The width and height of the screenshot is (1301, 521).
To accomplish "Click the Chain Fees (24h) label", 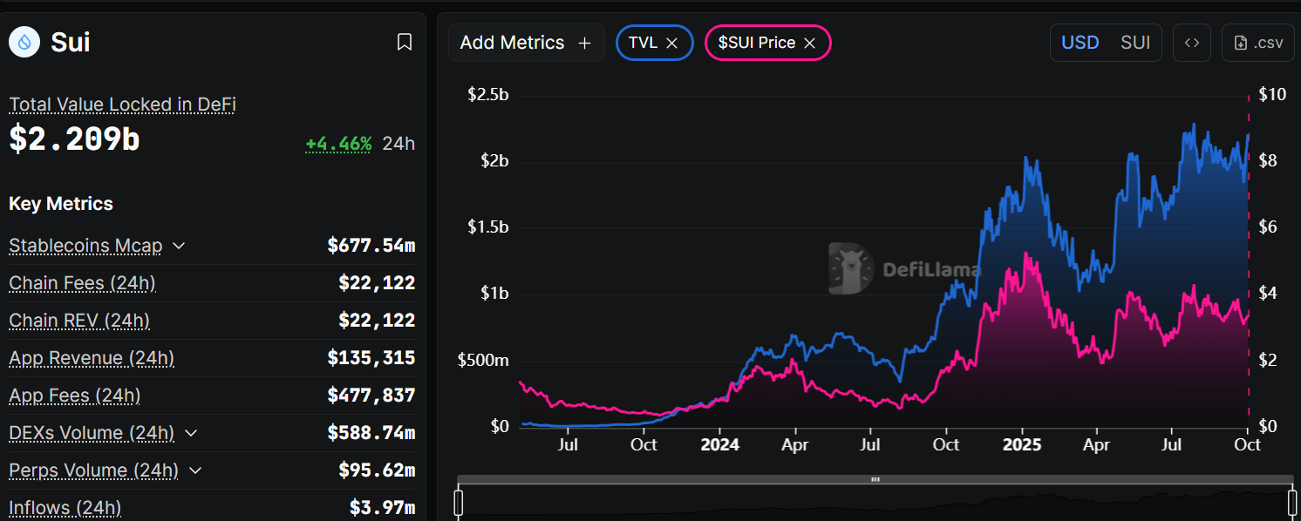I will (82, 283).
